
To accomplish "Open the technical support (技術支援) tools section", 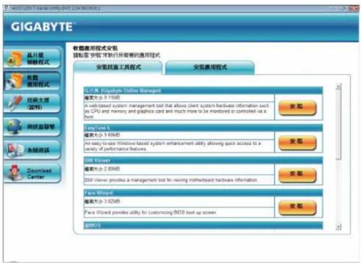I will tap(33, 103).
